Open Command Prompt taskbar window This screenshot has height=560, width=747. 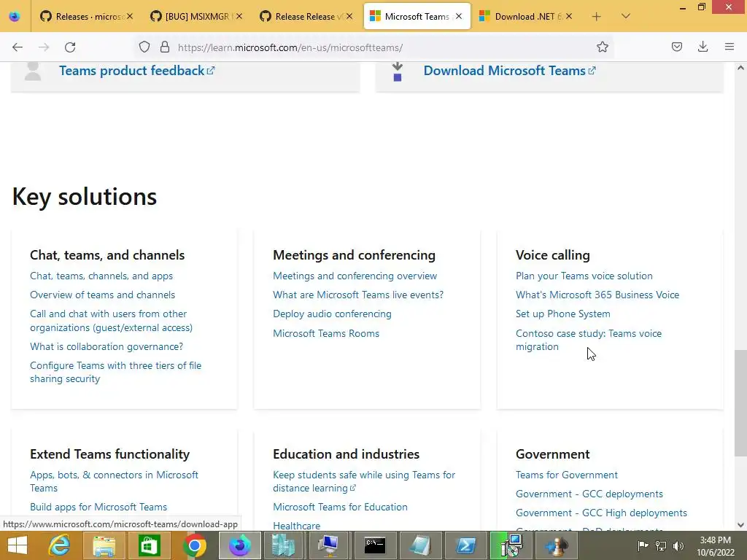[x=375, y=545]
